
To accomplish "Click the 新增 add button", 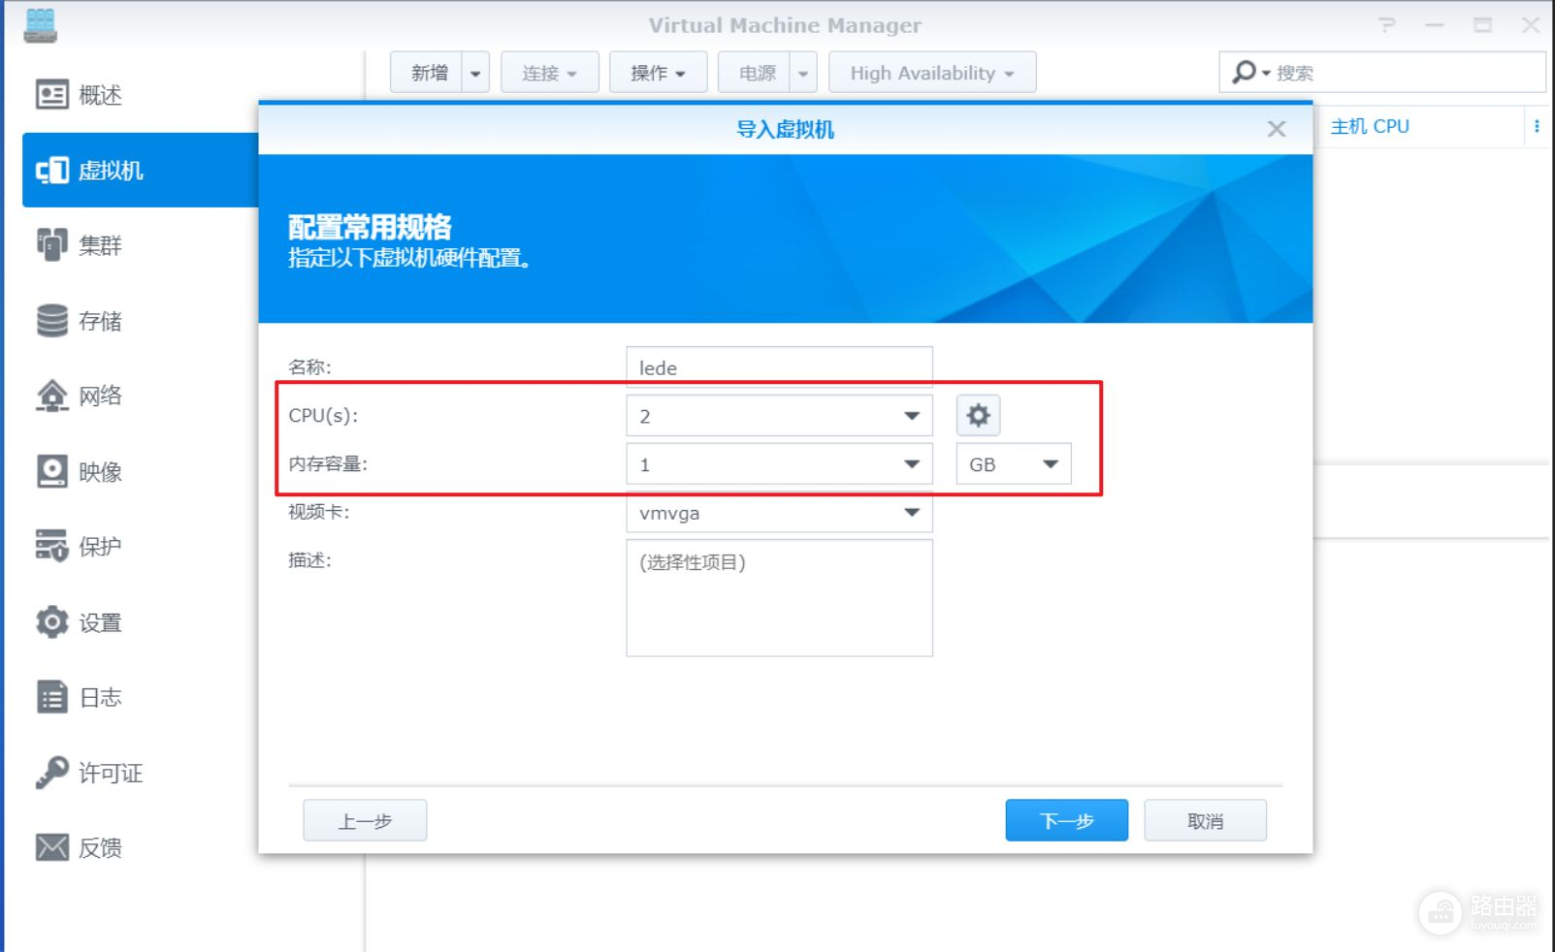I will 427,73.
